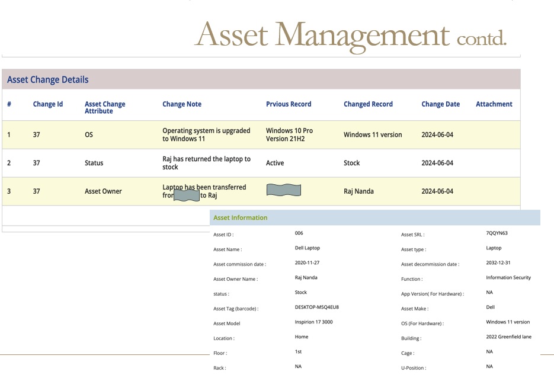
Task: Click the Asset Management contd. title
Action: click(350, 34)
